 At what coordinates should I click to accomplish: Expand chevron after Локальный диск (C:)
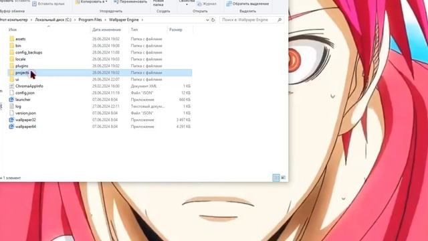point(75,20)
